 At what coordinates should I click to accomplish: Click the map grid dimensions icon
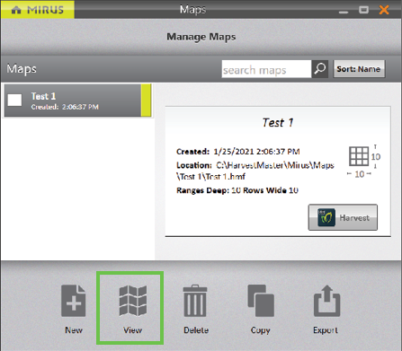coord(359,156)
